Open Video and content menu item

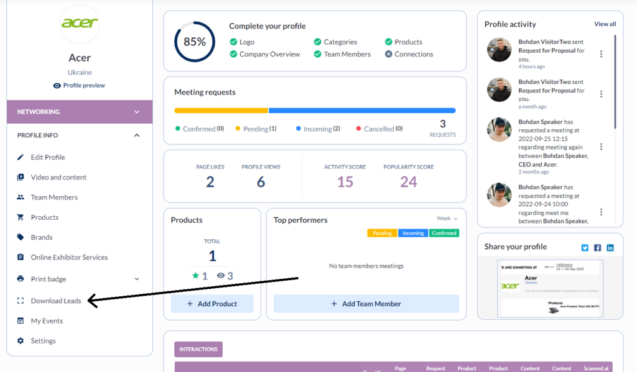[x=58, y=177]
